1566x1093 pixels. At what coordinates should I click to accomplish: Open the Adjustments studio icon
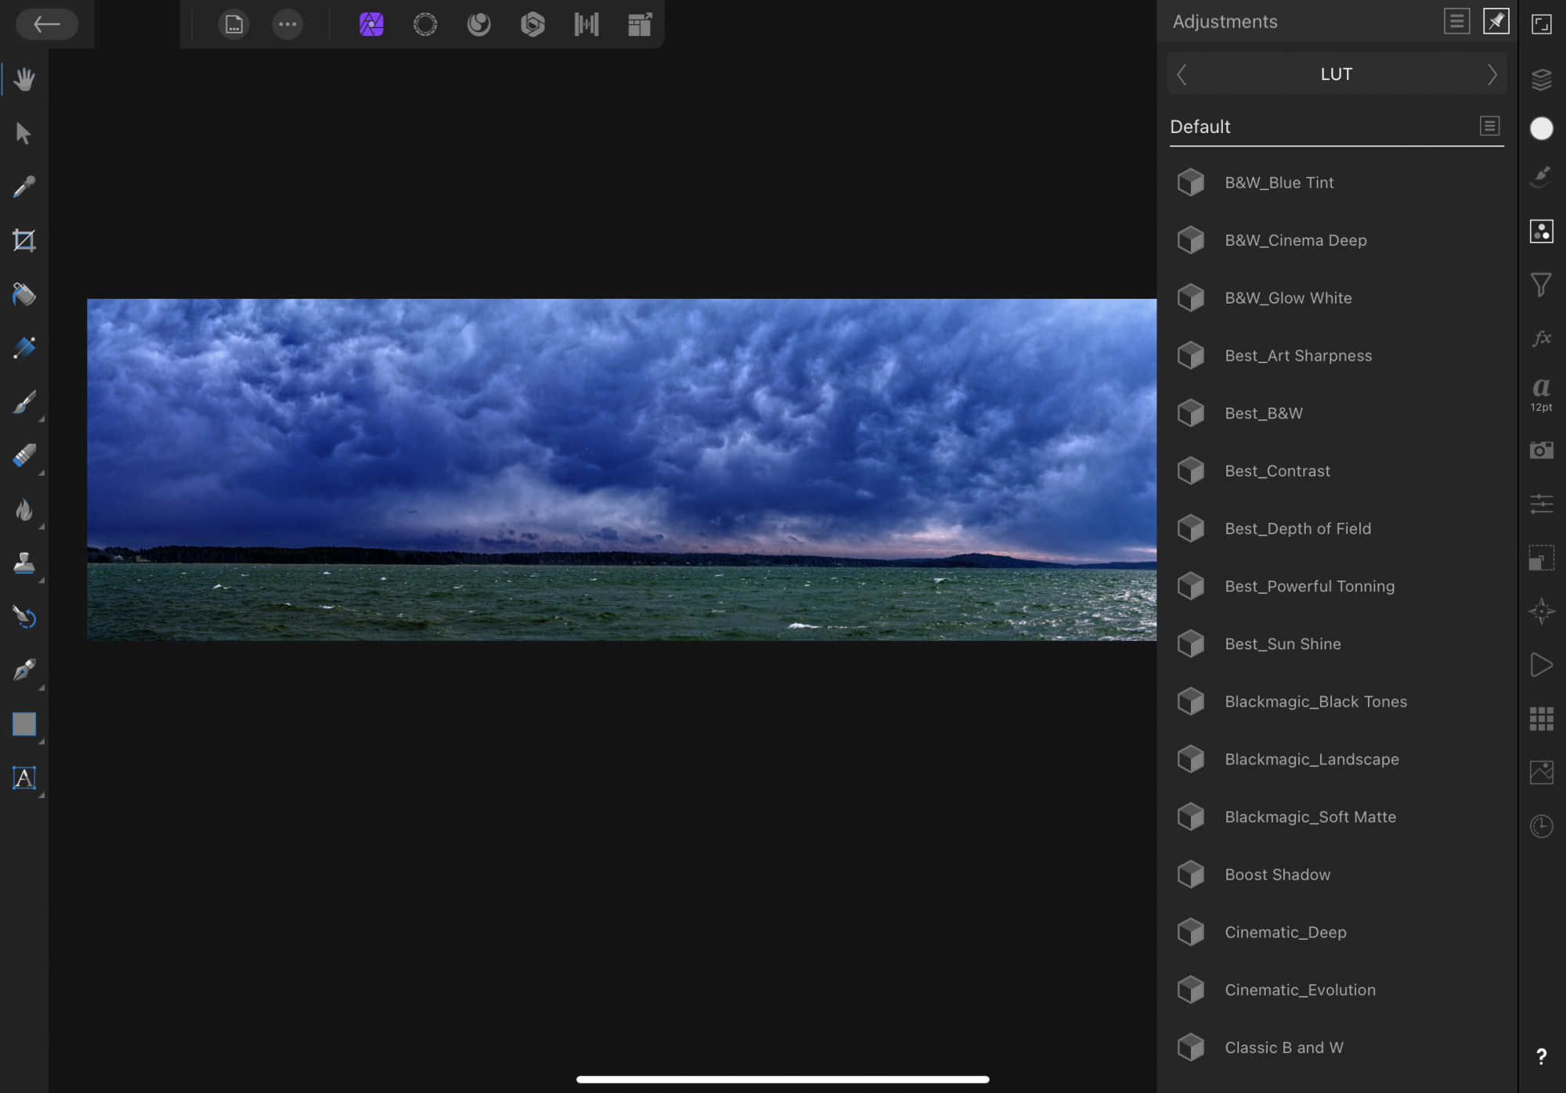[x=1541, y=231]
